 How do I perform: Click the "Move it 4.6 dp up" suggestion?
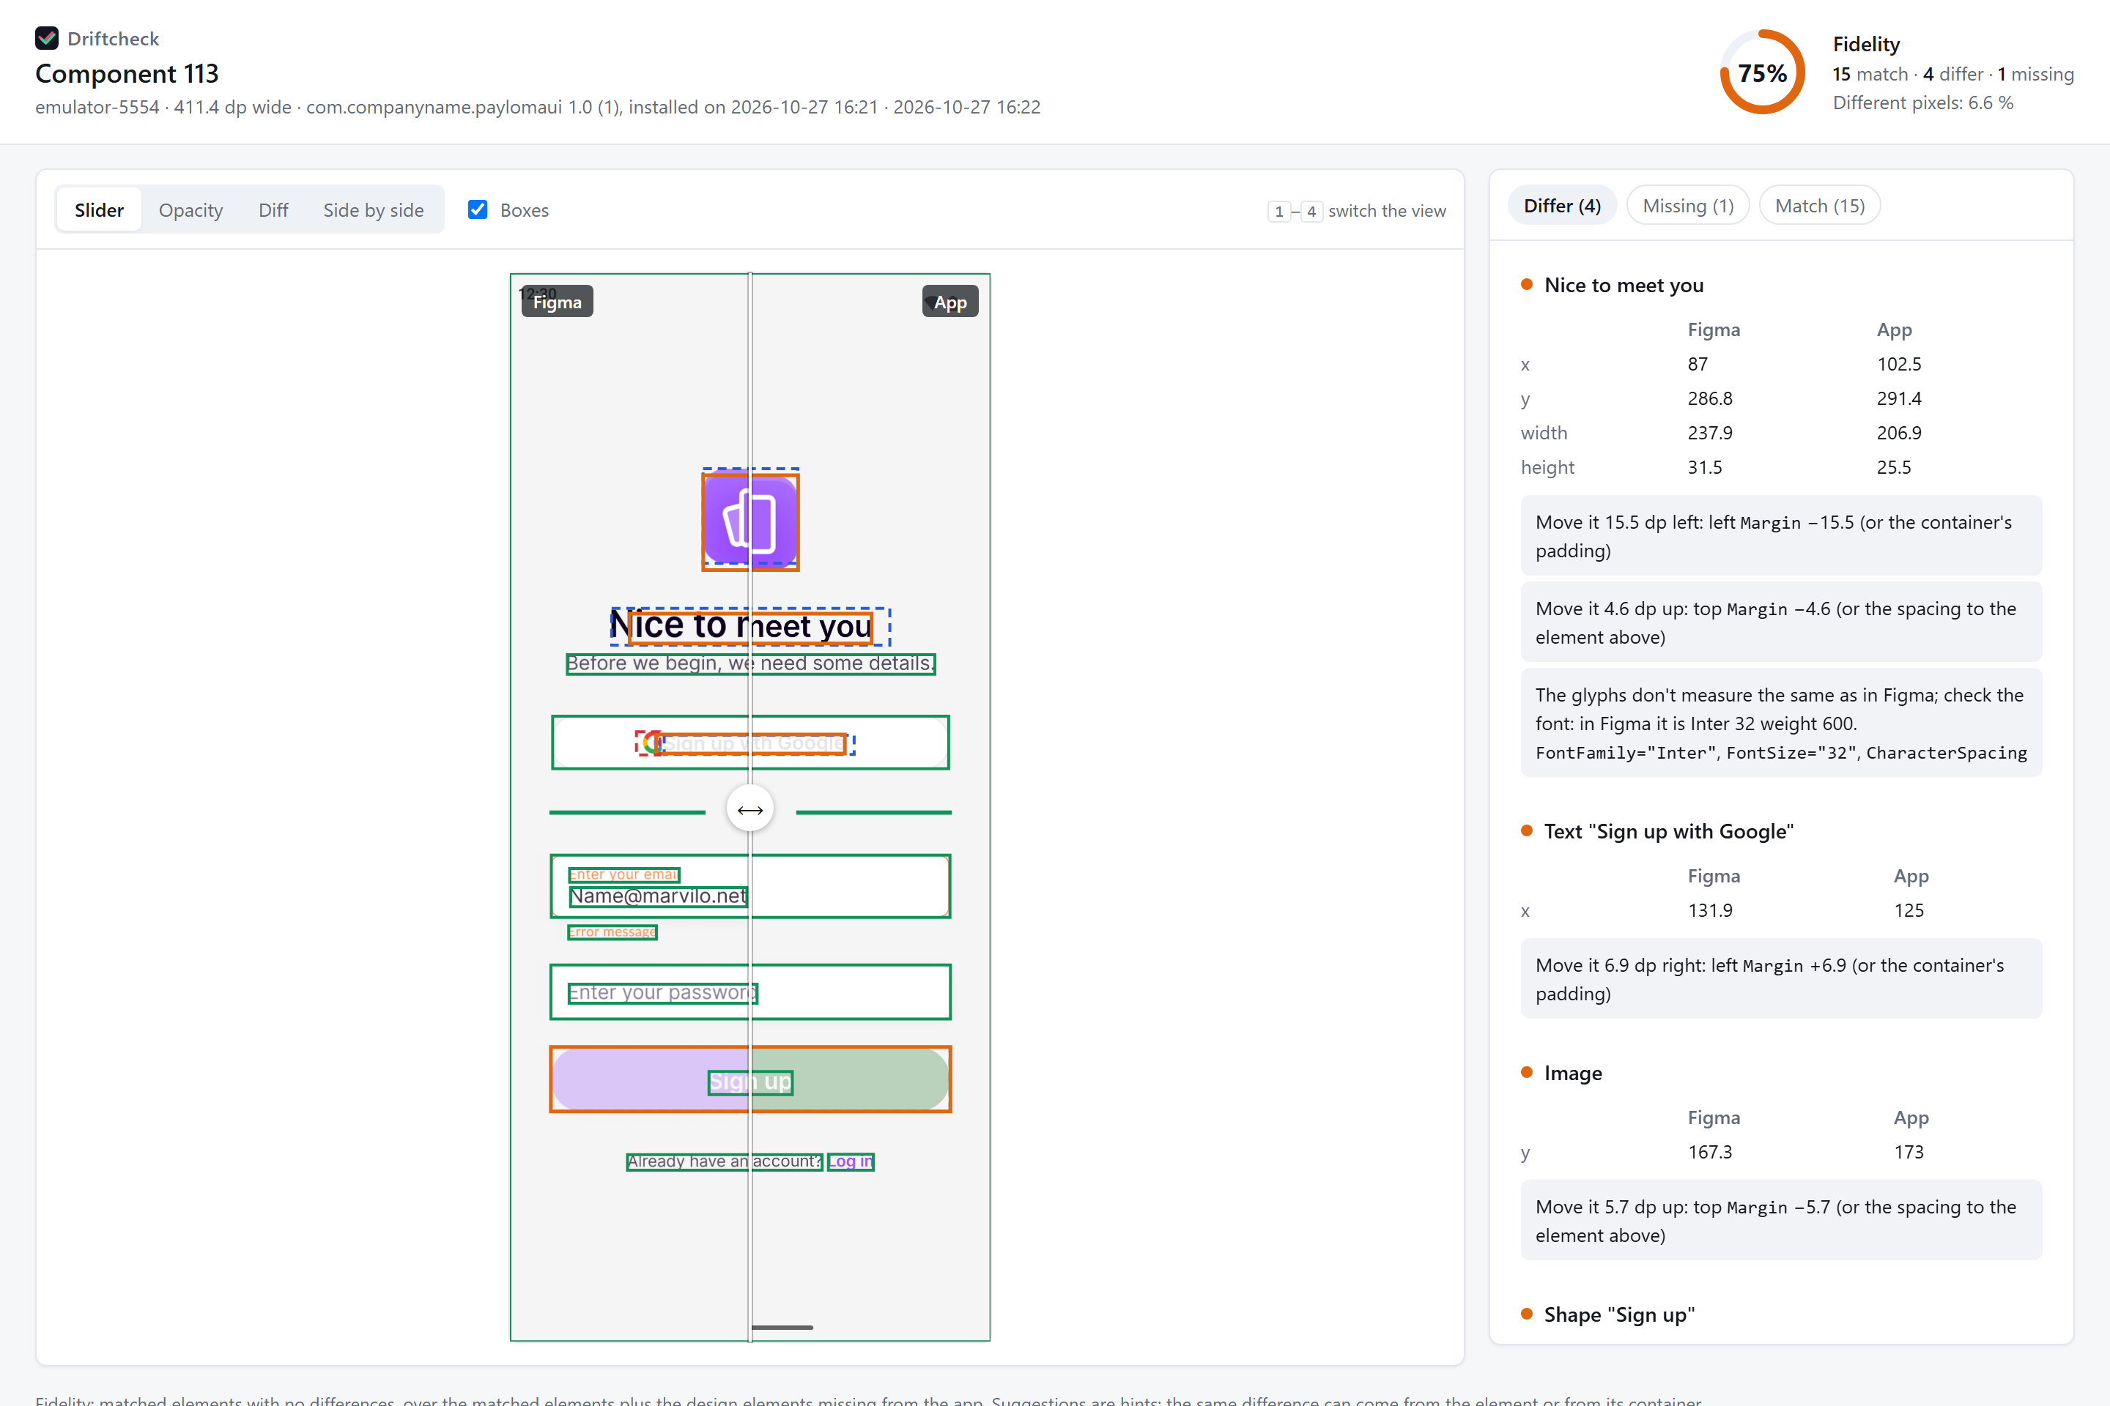click(1781, 622)
